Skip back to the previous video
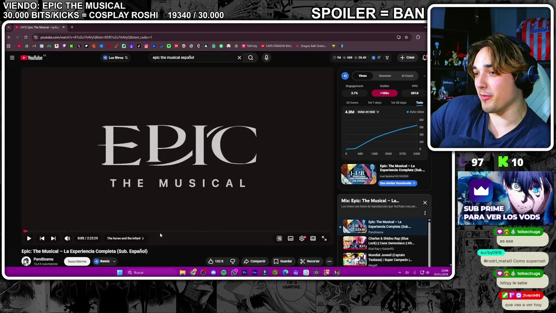556x313 pixels. 42,238
